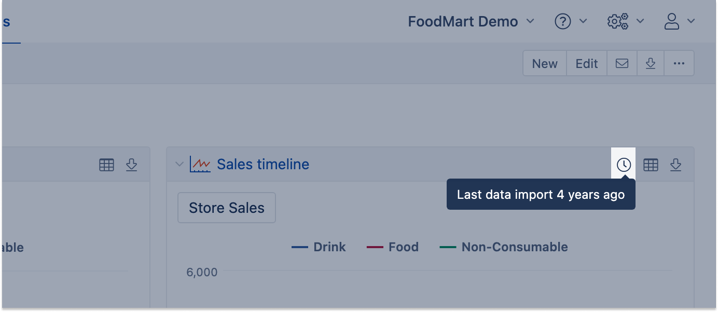
Task: Click the envelope email icon
Action: 622,63
